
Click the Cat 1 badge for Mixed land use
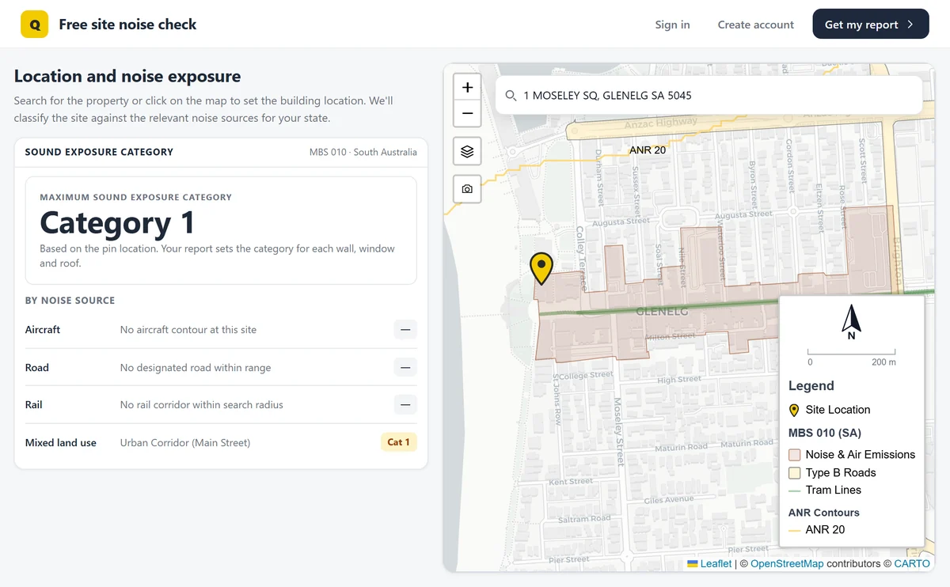tap(398, 442)
